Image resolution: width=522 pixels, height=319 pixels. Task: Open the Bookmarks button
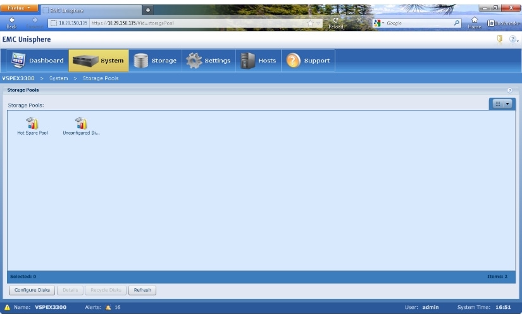[x=503, y=23]
